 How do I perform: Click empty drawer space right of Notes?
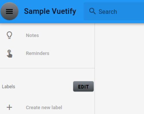click(x=66, y=35)
